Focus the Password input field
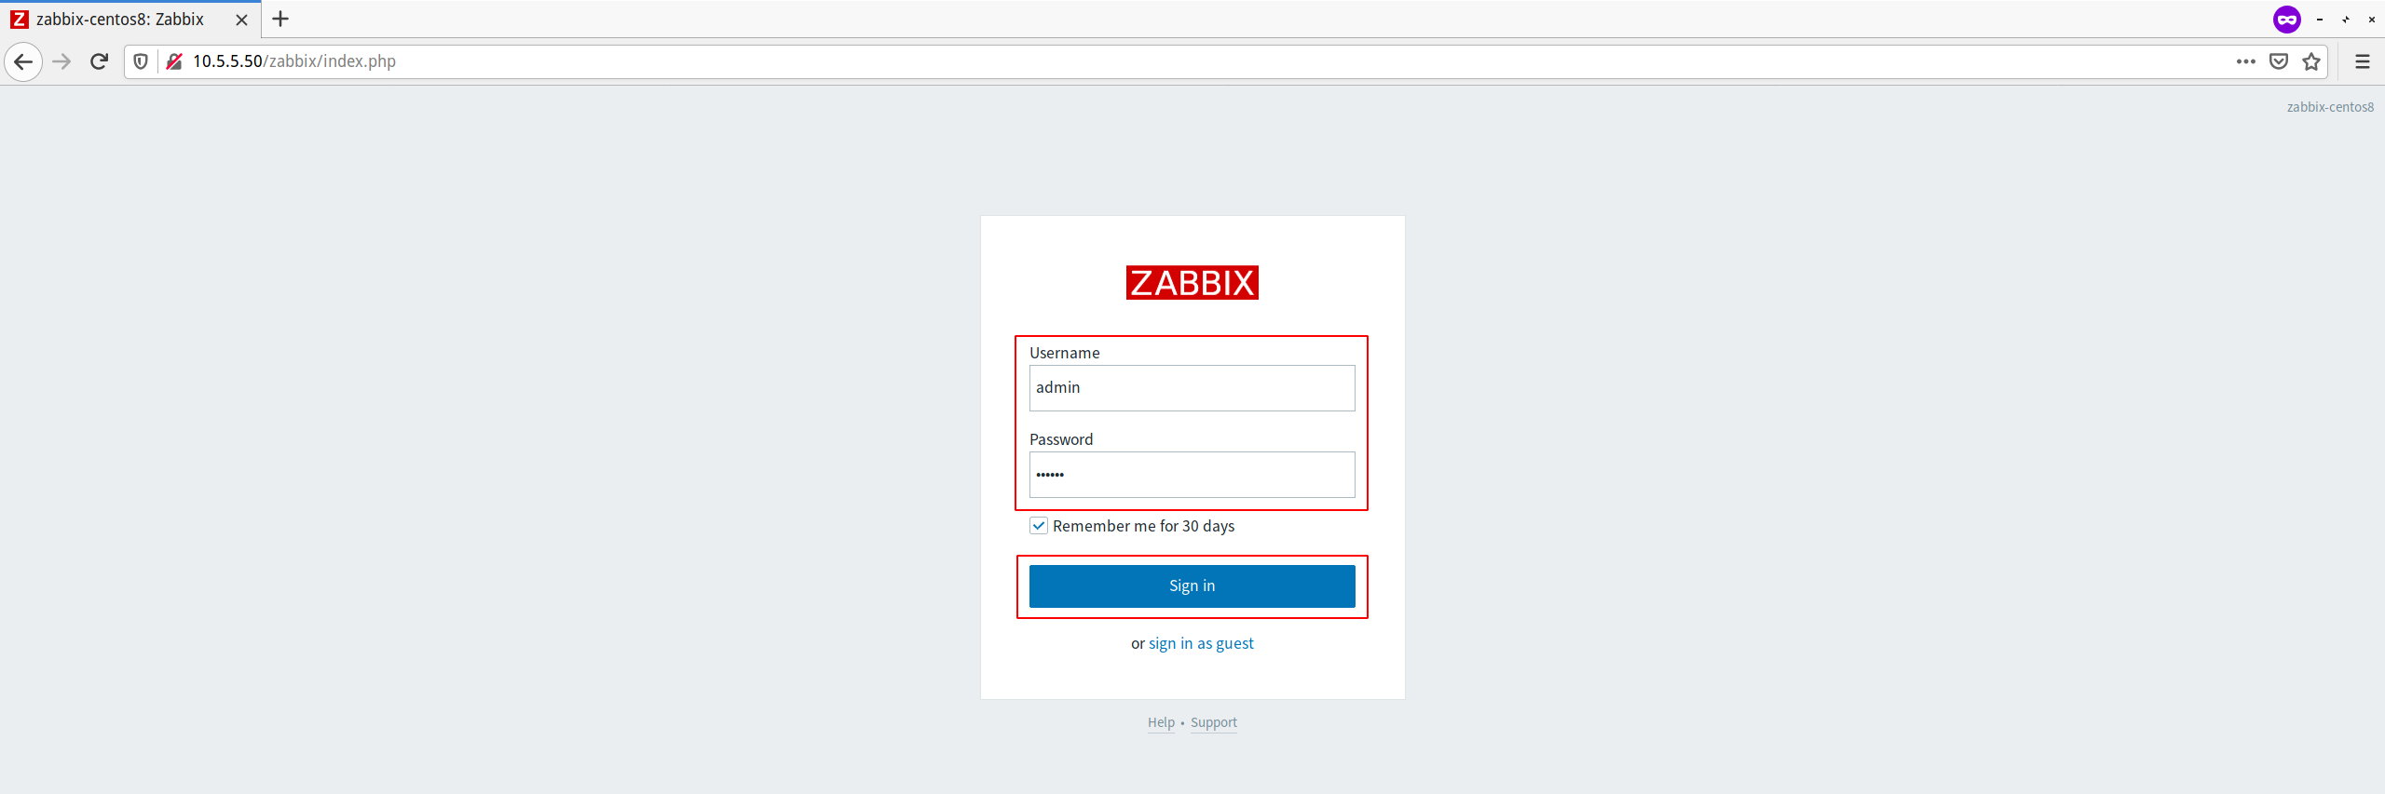The image size is (2385, 794). (x=1192, y=475)
